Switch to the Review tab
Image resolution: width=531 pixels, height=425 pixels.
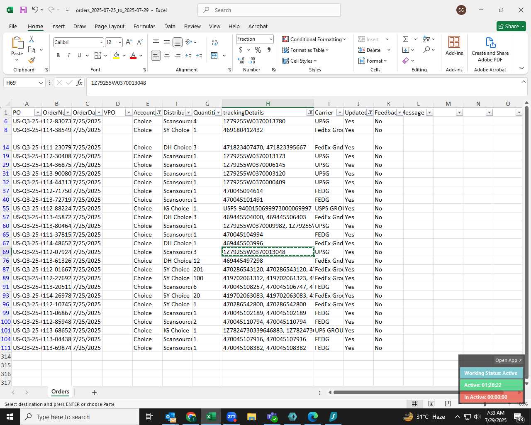click(x=192, y=26)
